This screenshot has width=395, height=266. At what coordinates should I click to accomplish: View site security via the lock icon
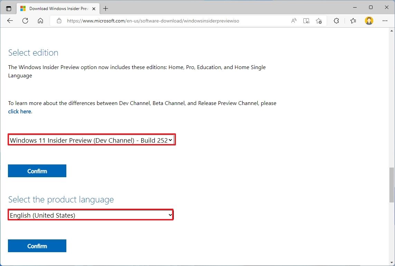(x=59, y=21)
